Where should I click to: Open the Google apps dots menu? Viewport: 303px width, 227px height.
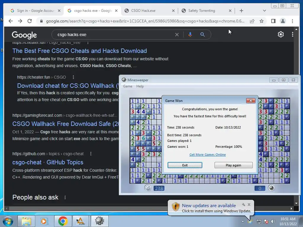click(292, 34)
